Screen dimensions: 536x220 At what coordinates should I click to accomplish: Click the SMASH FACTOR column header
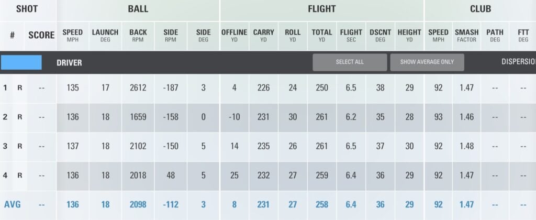click(x=466, y=35)
